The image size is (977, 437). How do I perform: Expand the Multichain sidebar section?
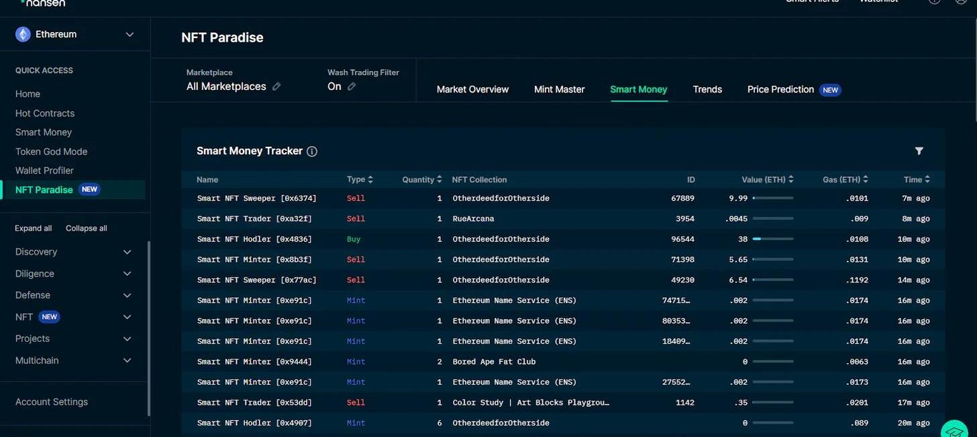pyautogui.click(x=127, y=361)
